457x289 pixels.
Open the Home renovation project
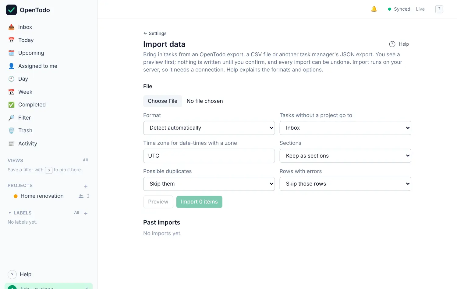[42, 196]
